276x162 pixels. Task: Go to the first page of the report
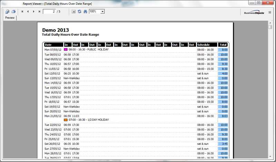(x=22, y=12)
